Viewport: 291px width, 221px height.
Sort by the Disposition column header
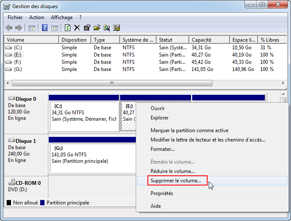tap(75, 40)
